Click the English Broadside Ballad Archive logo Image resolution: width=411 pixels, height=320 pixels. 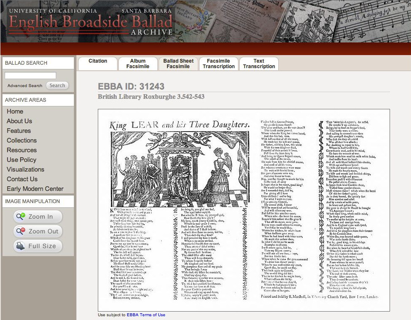click(x=90, y=22)
